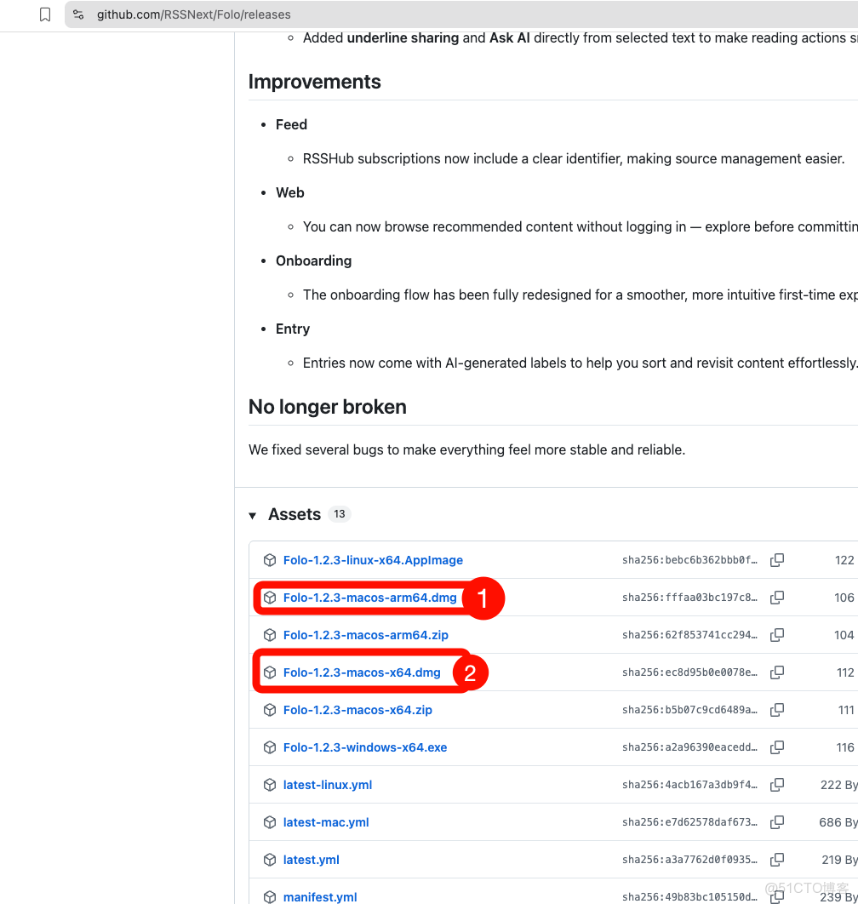Image resolution: width=858 pixels, height=904 pixels.
Task: Copy sha256 hash for latest-mac.yml
Action: pyautogui.click(x=777, y=822)
